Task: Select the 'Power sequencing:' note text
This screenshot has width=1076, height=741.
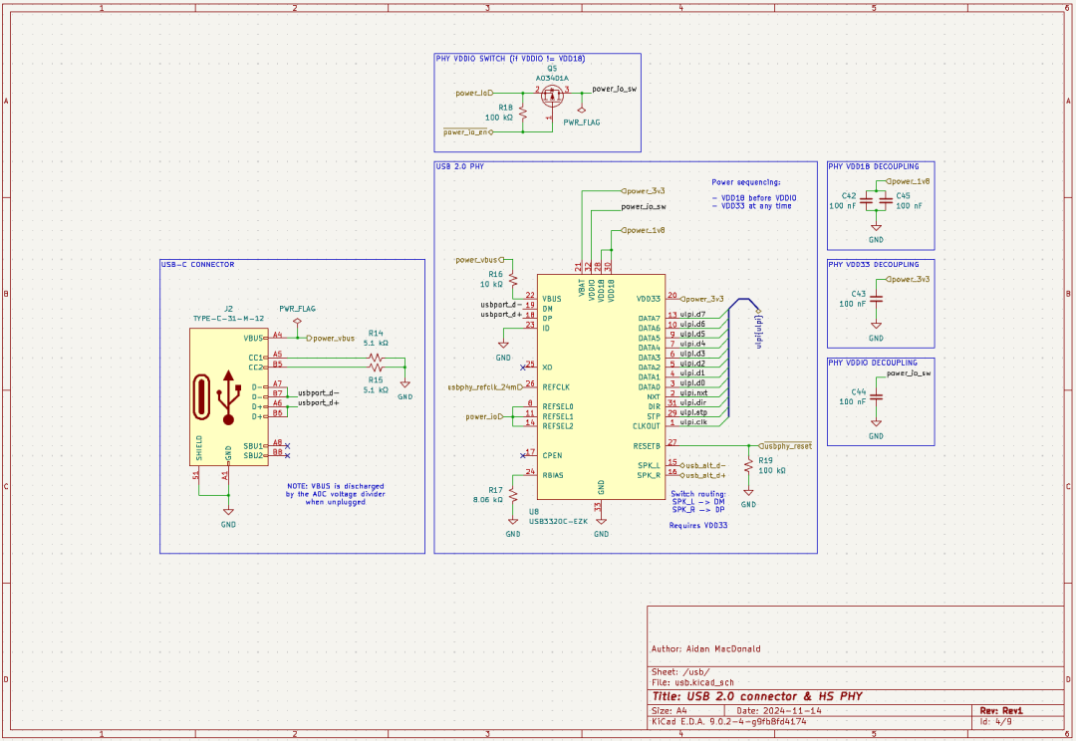Action: click(746, 182)
